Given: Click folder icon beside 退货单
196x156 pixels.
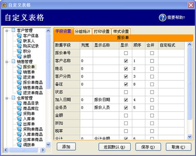Looking at the screenshot, I should click(x=19, y=77).
